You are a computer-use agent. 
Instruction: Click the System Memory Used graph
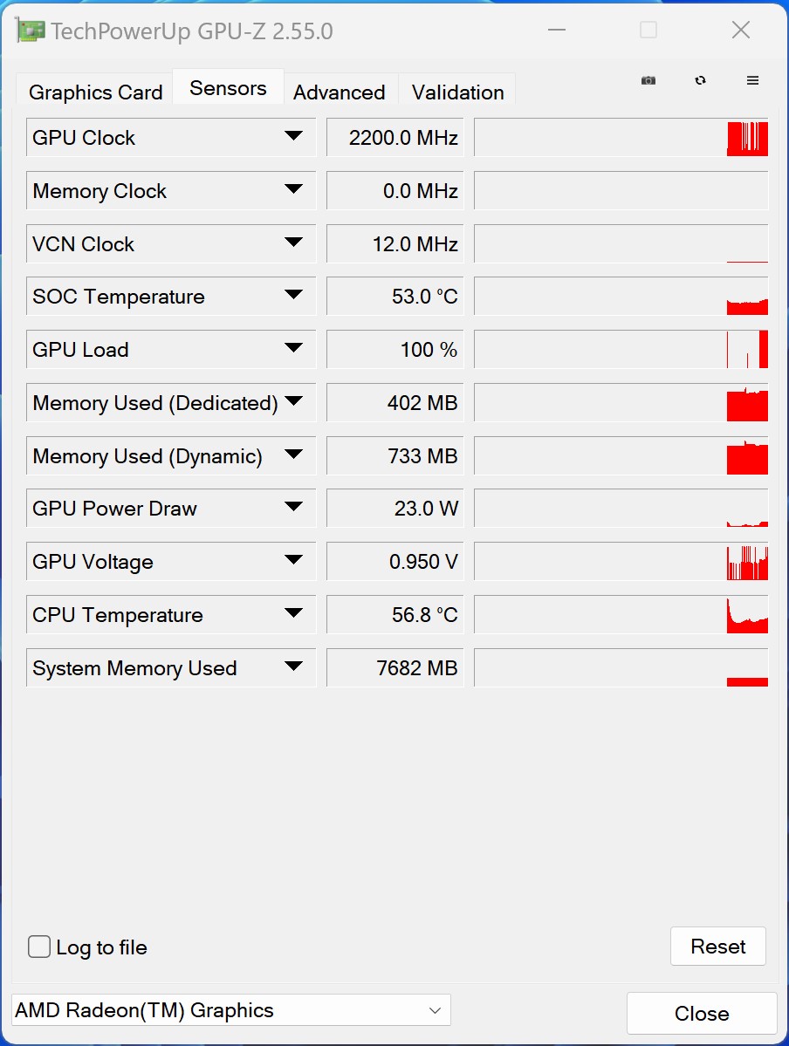click(x=621, y=667)
